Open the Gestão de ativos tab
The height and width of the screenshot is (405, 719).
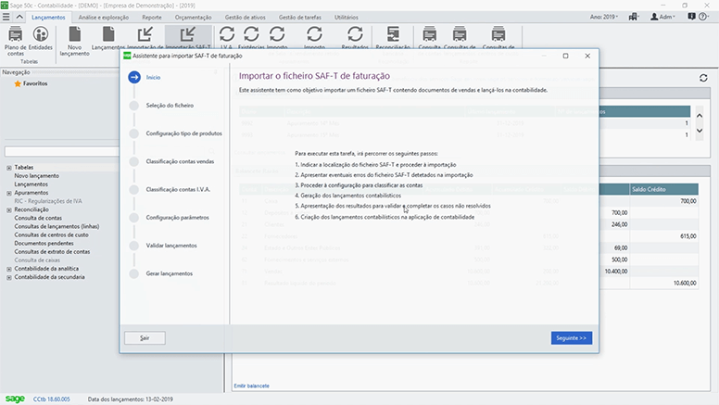[246, 17]
